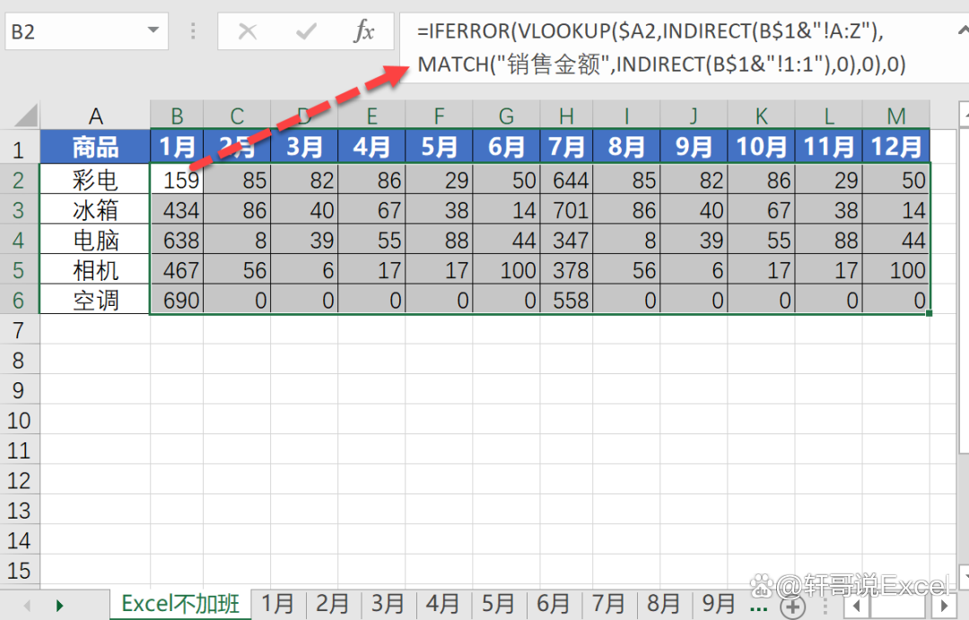969x620 pixels.
Task: Click the formula bar options dots handle
Action: (x=193, y=31)
